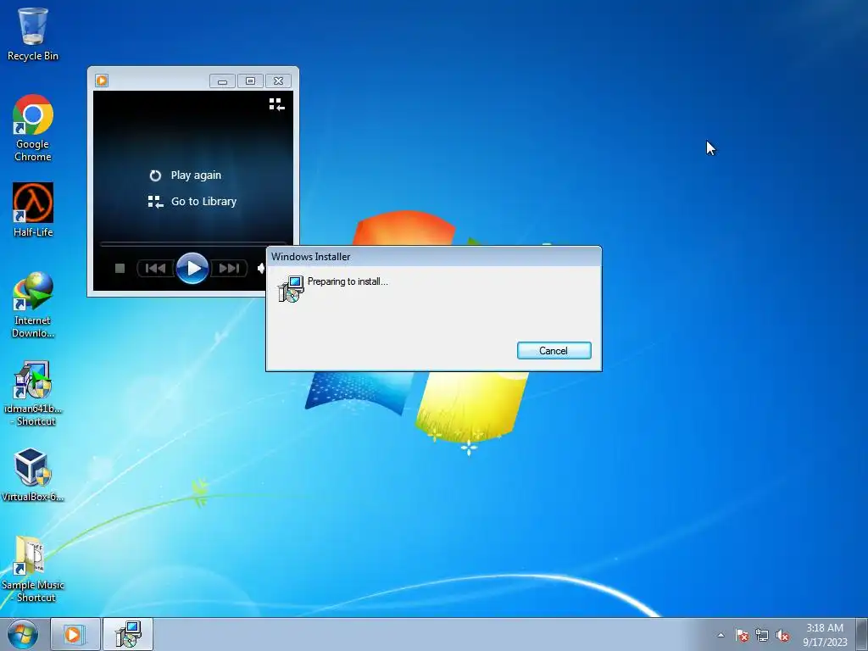Click the Show desktop button
The width and height of the screenshot is (868, 651).
click(862, 634)
